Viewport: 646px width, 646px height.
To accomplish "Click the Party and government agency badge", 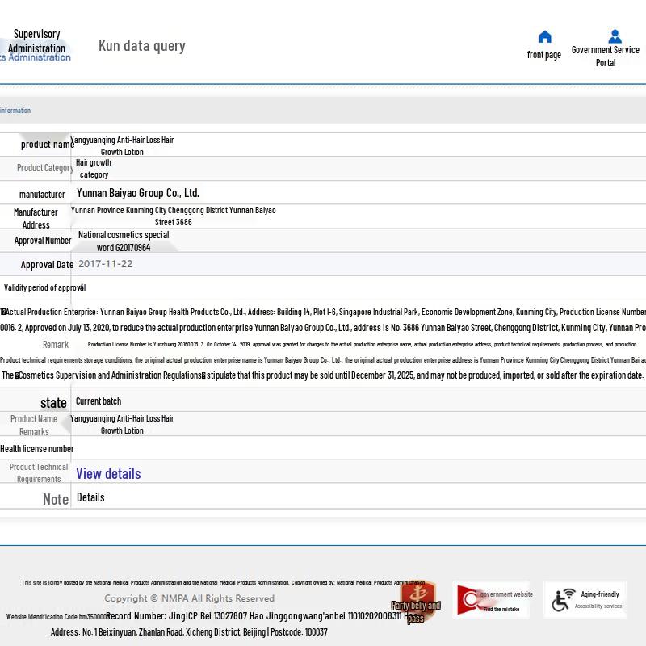I will tap(417, 599).
